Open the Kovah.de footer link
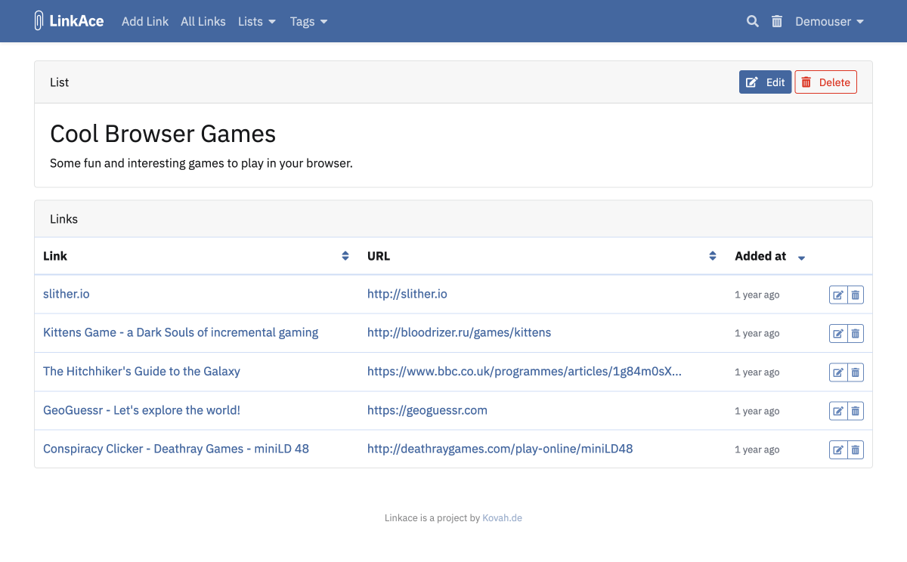 (502, 517)
